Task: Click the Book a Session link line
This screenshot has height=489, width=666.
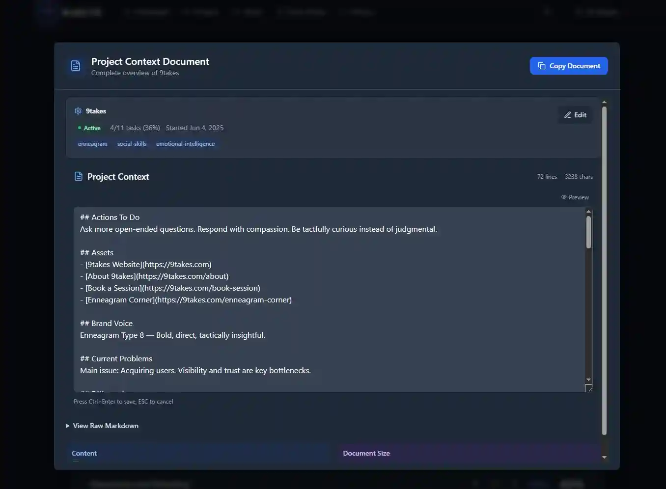Action: (x=170, y=288)
